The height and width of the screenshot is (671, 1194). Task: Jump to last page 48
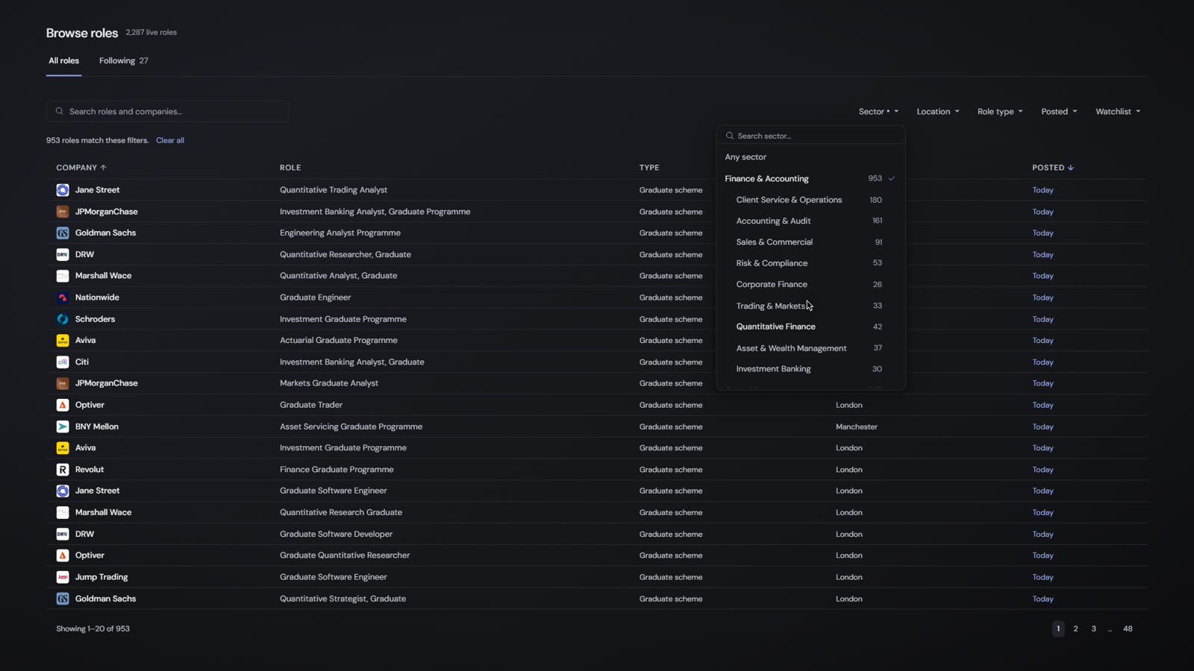click(x=1128, y=629)
